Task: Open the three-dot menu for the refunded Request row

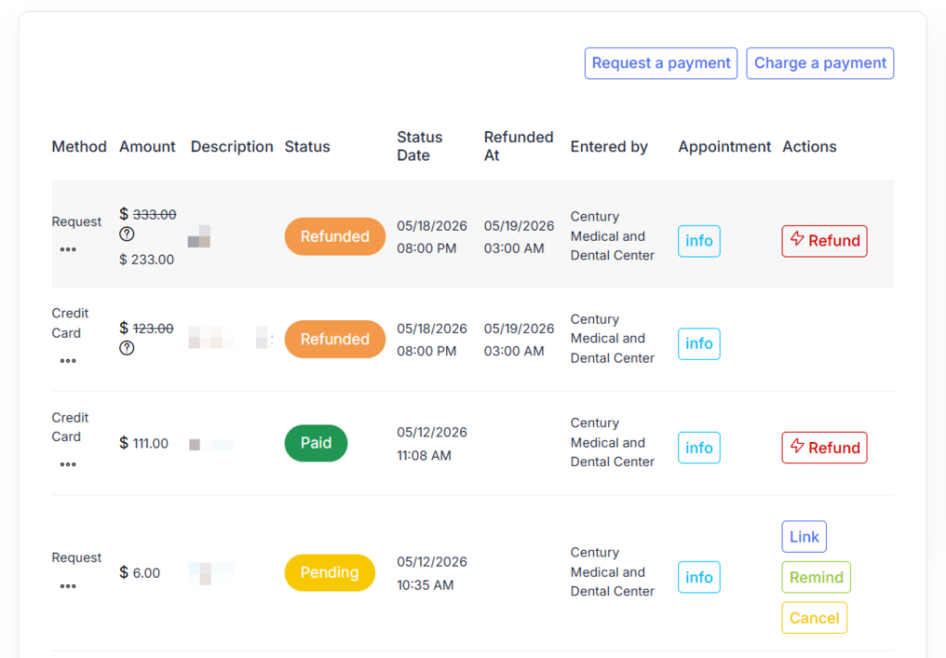Action: click(x=67, y=249)
